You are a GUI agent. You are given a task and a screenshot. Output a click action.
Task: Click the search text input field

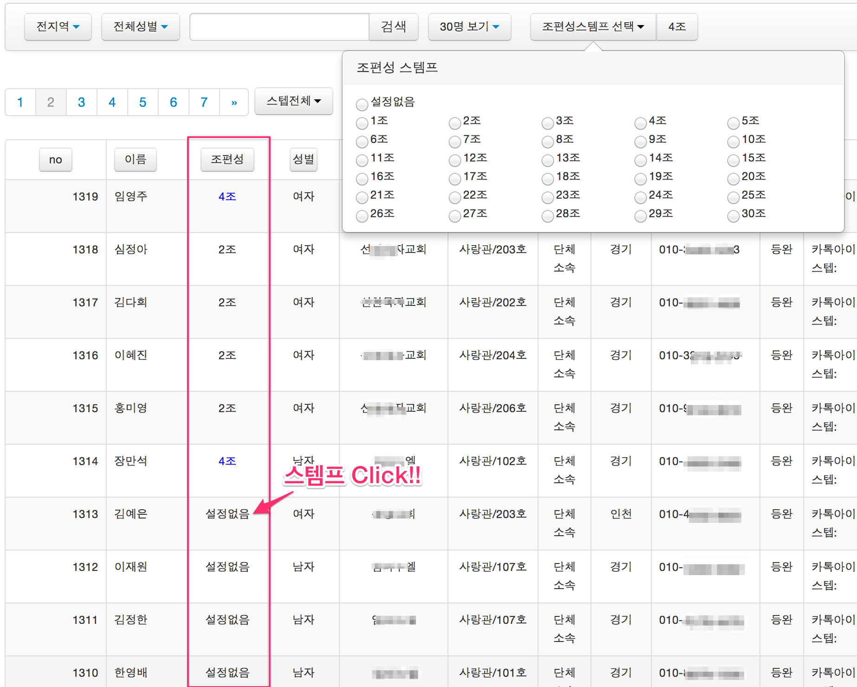click(279, 27)
